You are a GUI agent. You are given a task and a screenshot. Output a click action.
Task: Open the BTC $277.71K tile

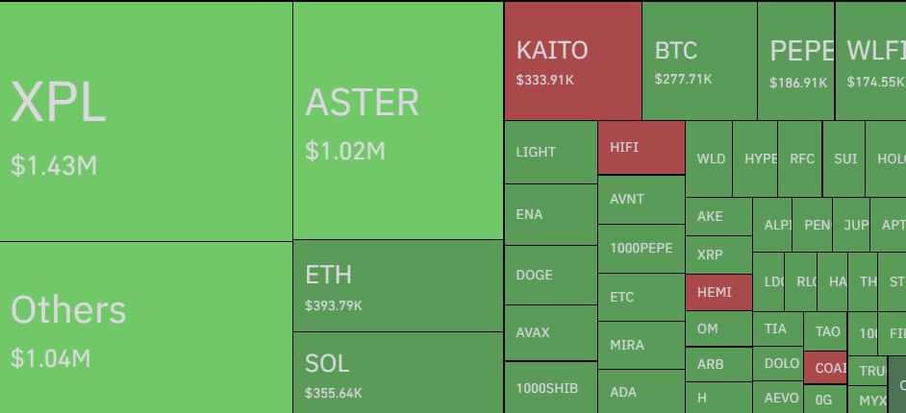point(699,61)
